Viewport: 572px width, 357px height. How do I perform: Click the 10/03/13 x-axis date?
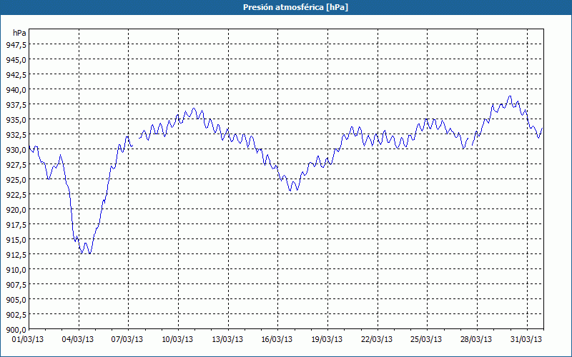(x=177, y=340)
